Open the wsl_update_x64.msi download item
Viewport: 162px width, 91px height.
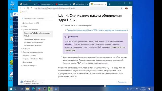click(30, 82)
